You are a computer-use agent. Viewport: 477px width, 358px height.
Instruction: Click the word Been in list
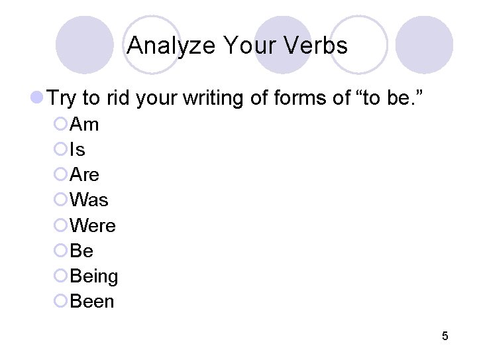pos(92,302)
